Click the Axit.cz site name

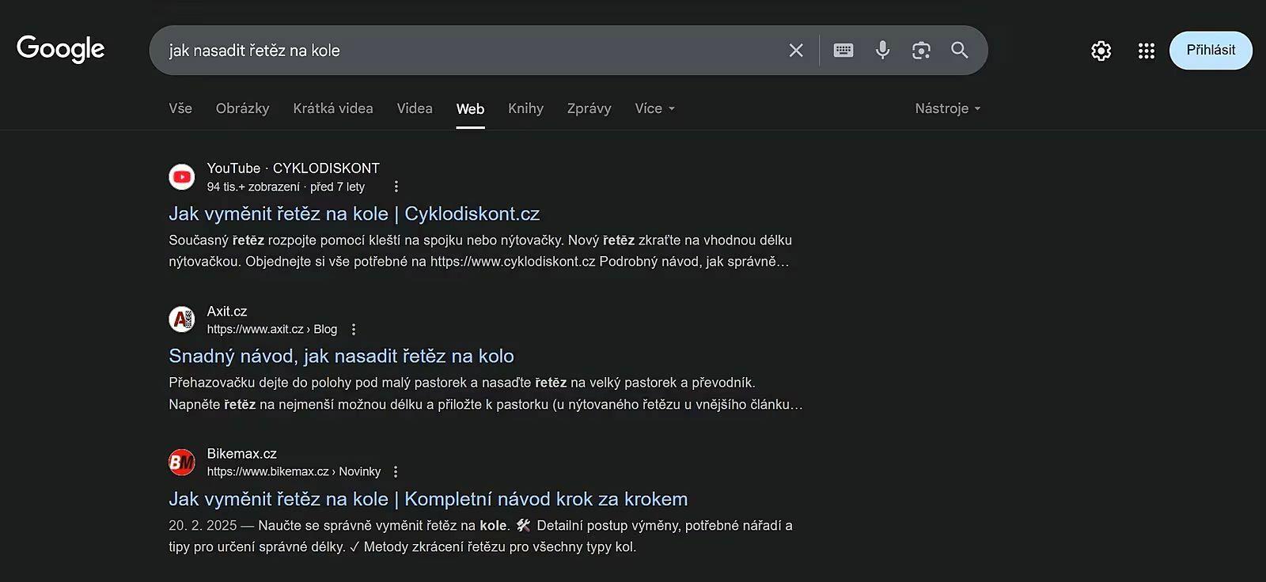pyautogui.click(x=227, y=311)
